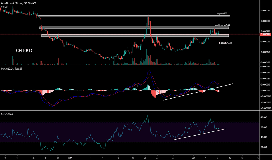This screenshot has height=160, width=272.
Task: Select the Vol (20) indicator legend
Action: click(4, 7)
